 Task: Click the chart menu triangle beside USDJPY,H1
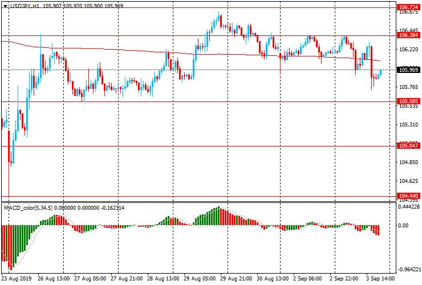pos(5,6)
